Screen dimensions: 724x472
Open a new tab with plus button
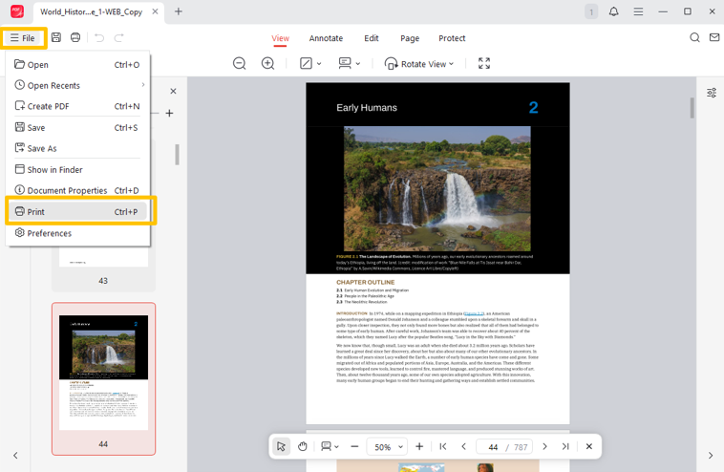[x=179, y=11]
